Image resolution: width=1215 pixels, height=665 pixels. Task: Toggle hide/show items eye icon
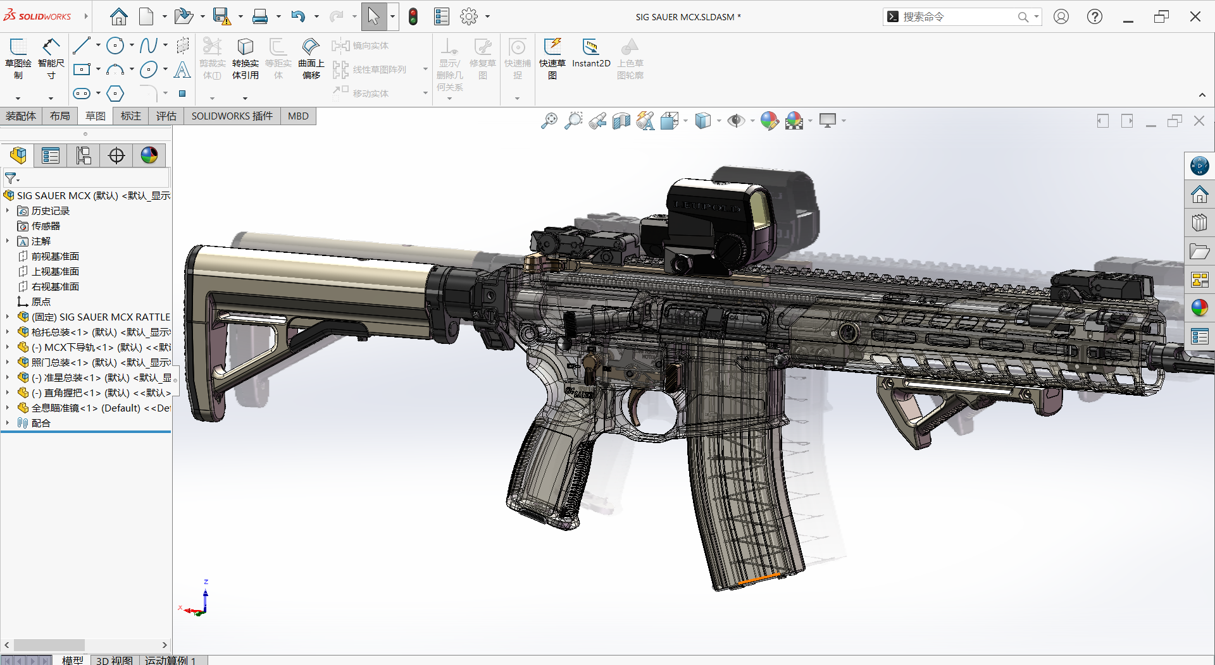pyautogui.click(x=735, y=120)
